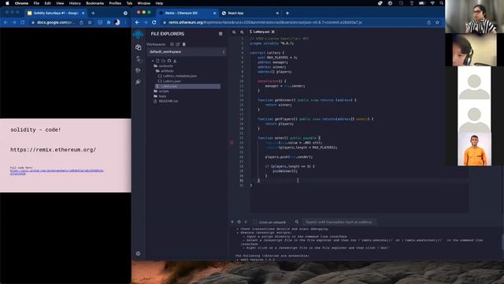Screen dimensions: 504x284
Task: Click the terminal search magnifier icon
Action: [297, 222]
